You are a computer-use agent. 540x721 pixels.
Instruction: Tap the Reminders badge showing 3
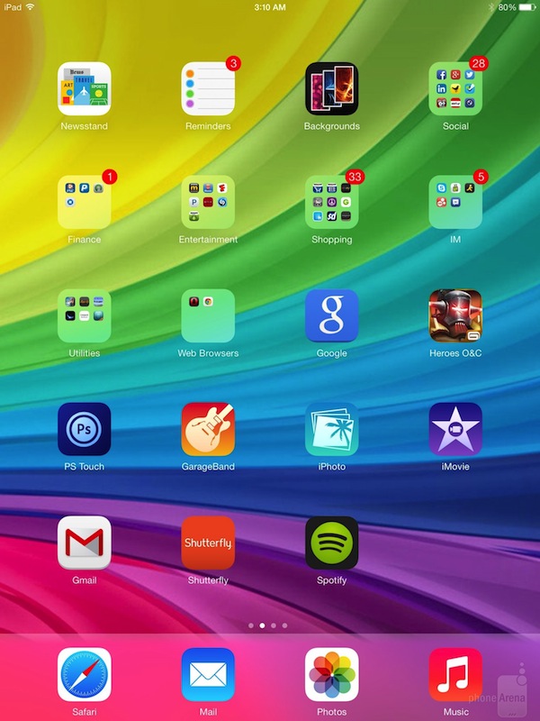pyautogui.click(x=233, y=63)
